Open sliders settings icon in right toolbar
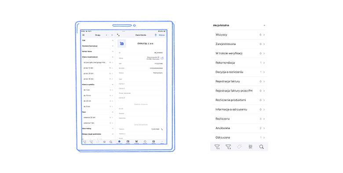343x173 pixels. coord(251,147)
